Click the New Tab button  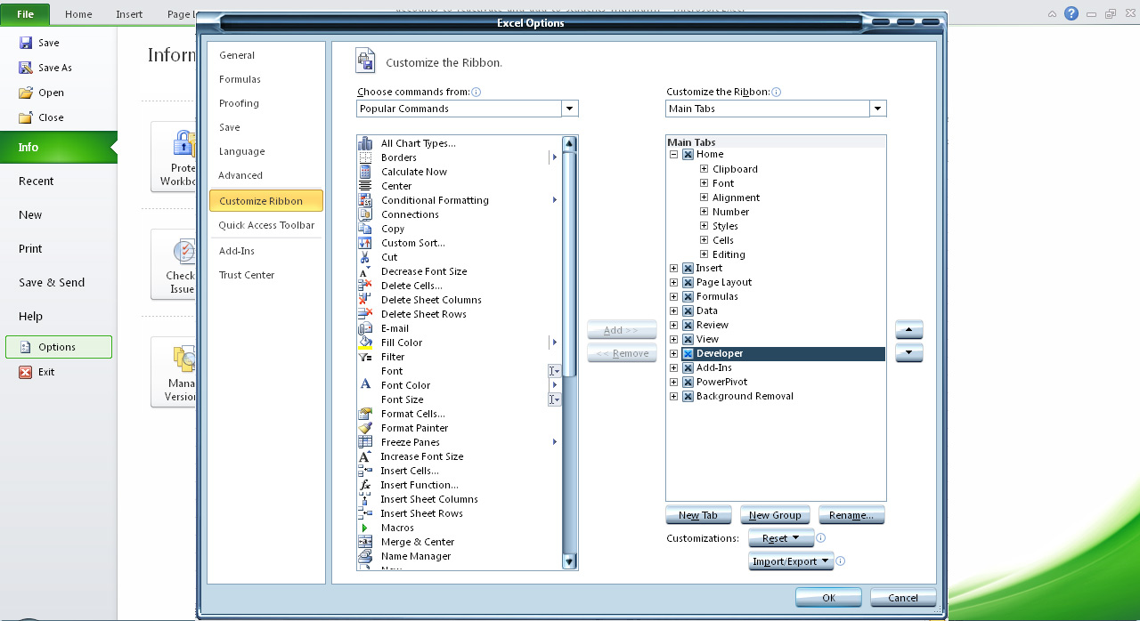[x=698, y=515]
